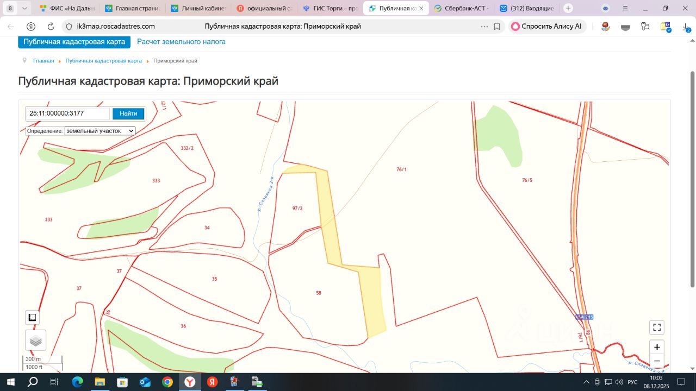Zoom out the map with minus
Image resolution: width=696 pixels, height=391 pixels.
pos(657,361)
